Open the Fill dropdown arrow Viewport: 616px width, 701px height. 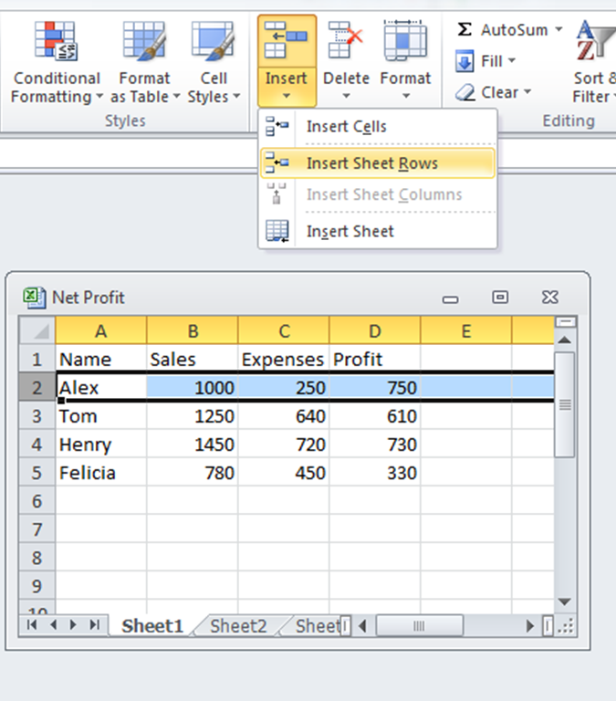pos(512,60)
